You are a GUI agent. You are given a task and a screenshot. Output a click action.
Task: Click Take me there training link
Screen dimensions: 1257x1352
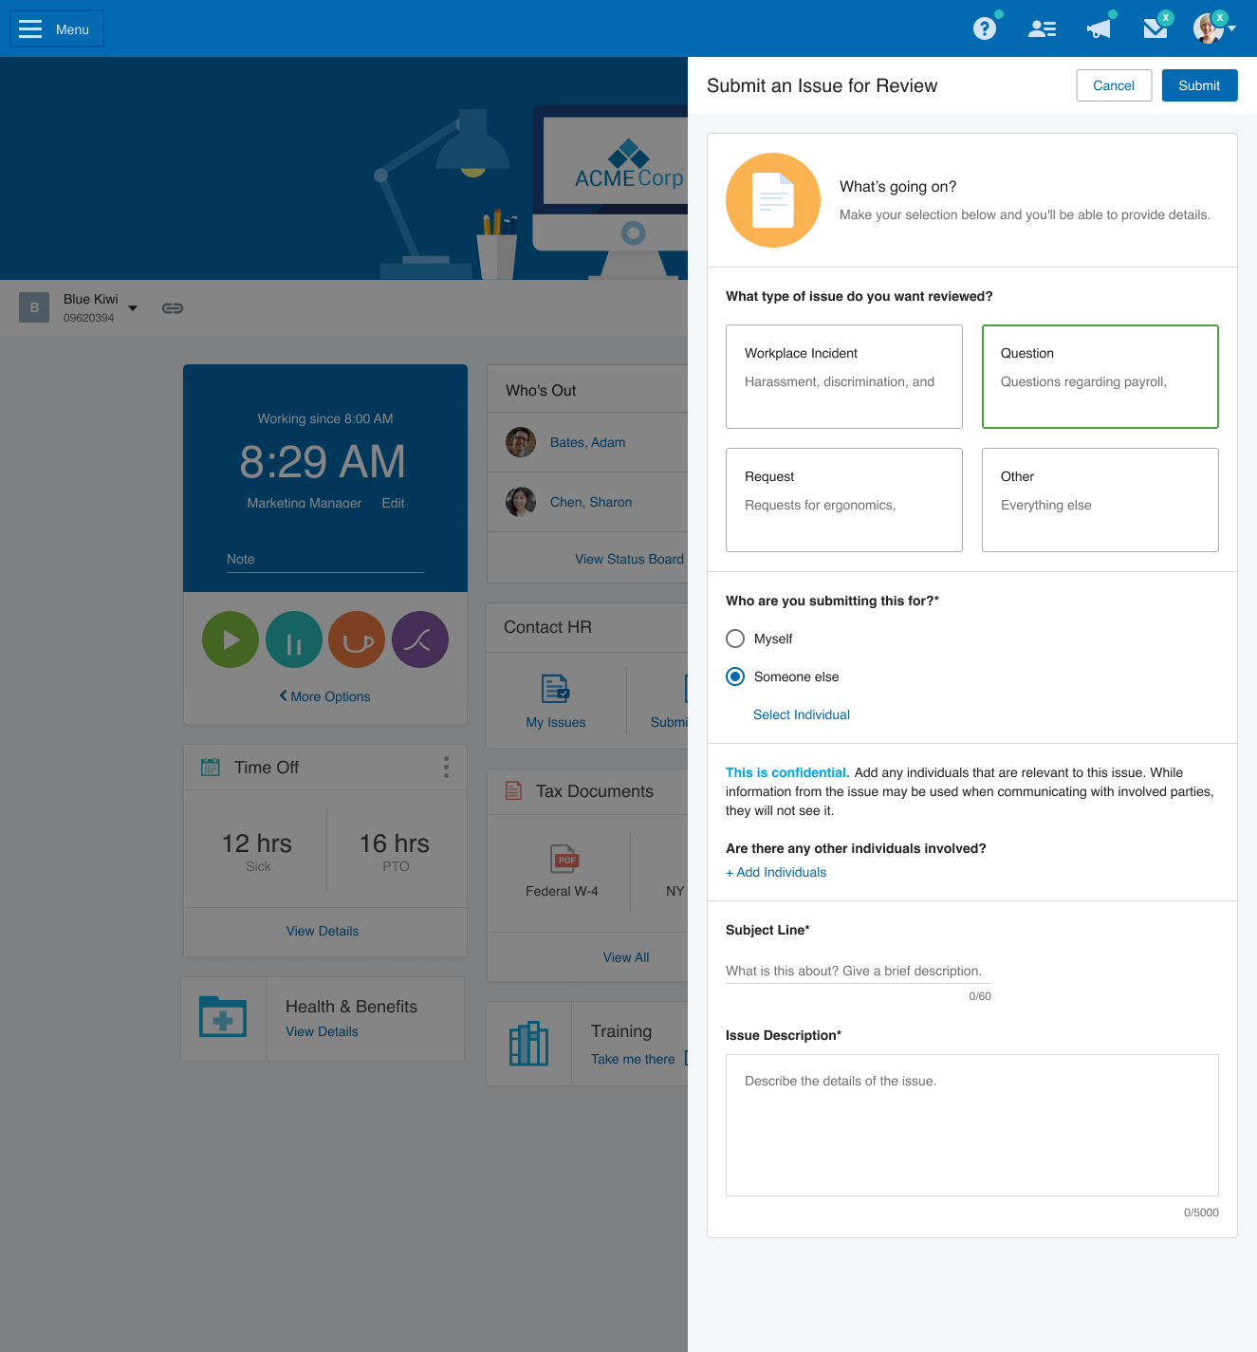click(x=633, y=1059)
